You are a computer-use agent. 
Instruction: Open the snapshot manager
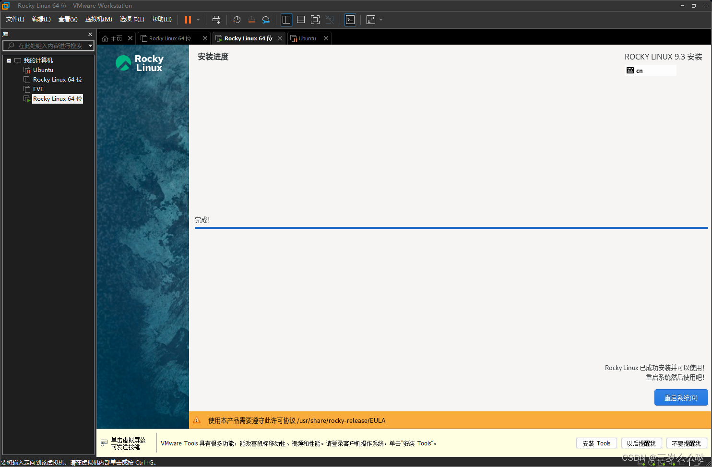coord(266,20)
